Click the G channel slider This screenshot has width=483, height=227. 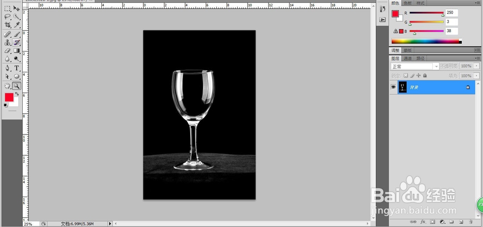pos(426,22)
